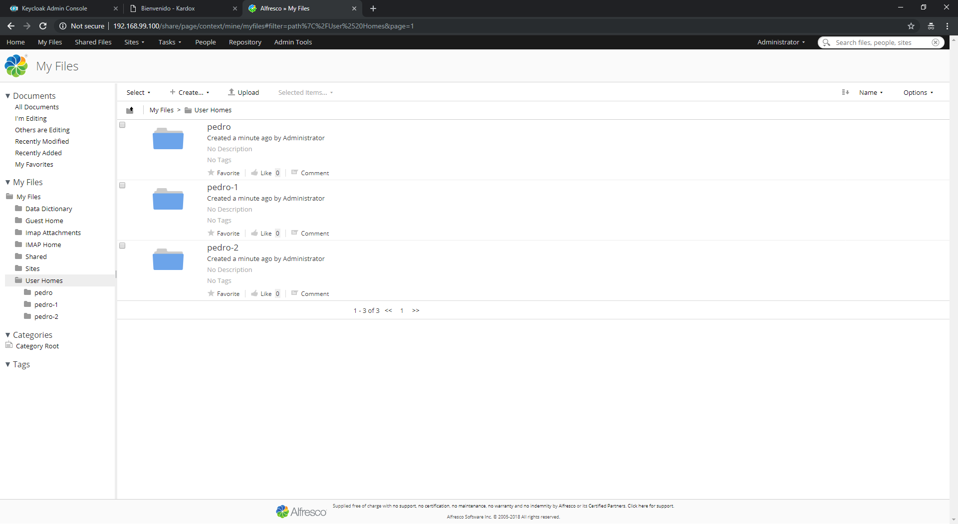This screenshot has height=524, width=958.
Task: Open the pedro-1 folder name link
Action: click(x=223, y=187)
